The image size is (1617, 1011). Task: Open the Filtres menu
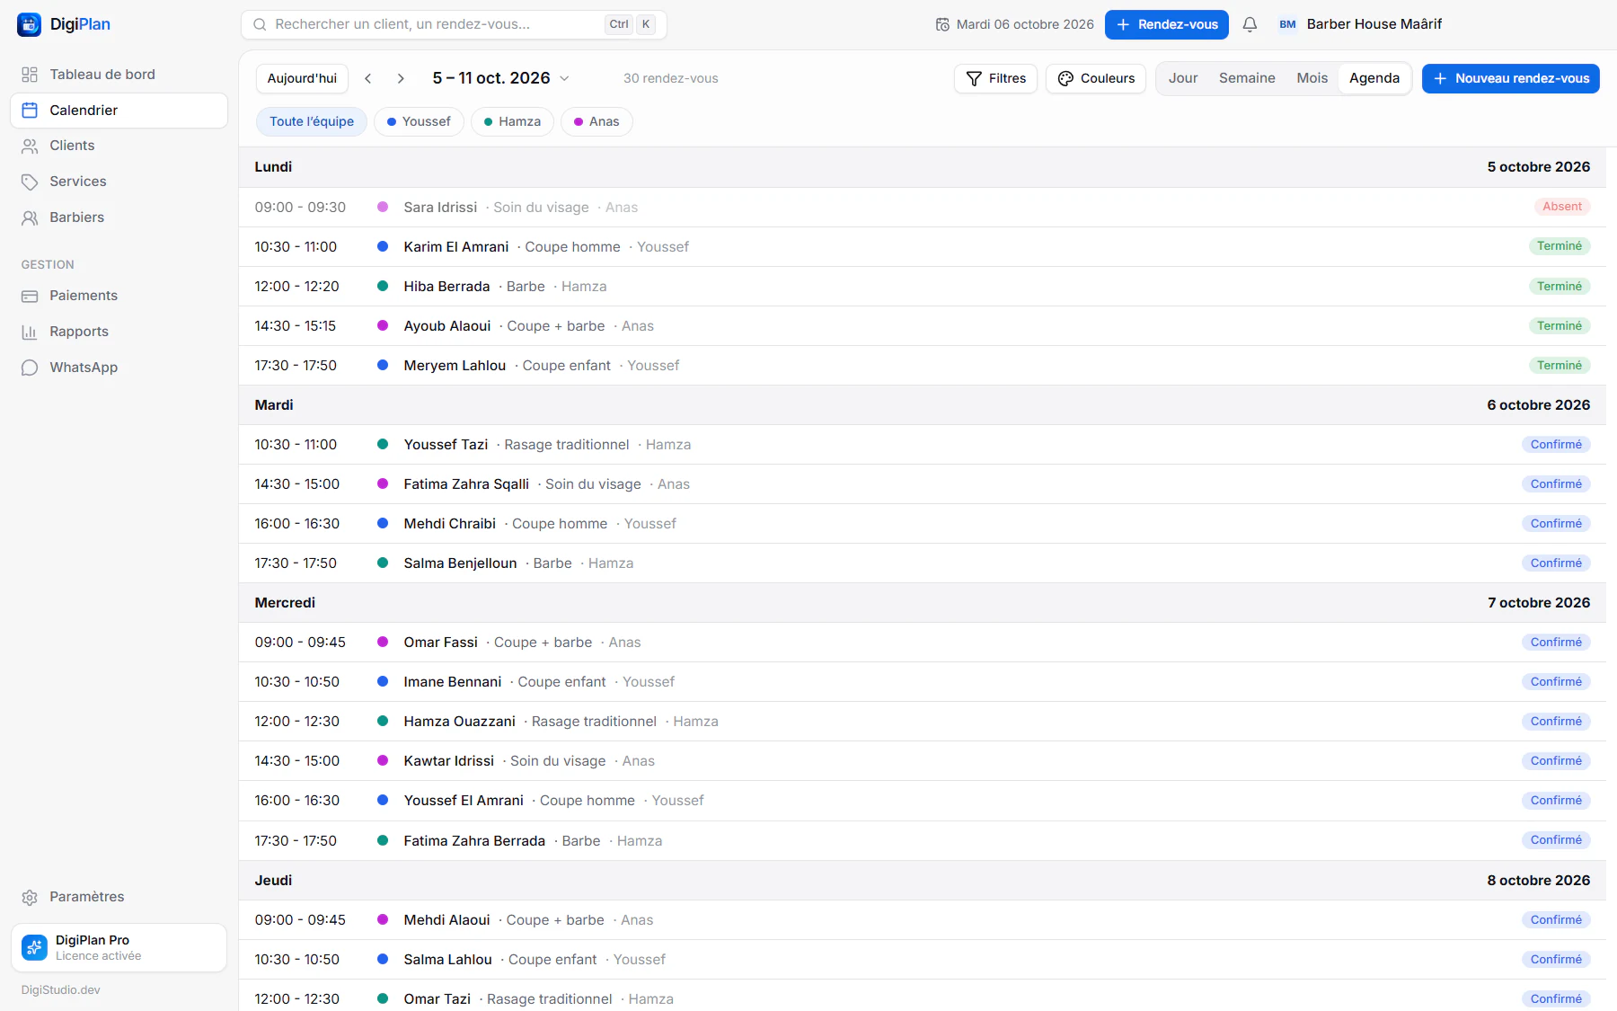pyautogui.click(x=995, y=78)
